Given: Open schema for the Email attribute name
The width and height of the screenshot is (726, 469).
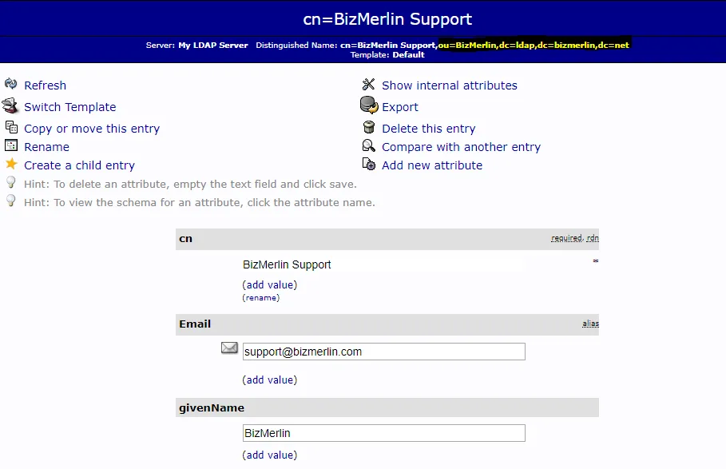Looking at the screenshot, I should (195, 324).
